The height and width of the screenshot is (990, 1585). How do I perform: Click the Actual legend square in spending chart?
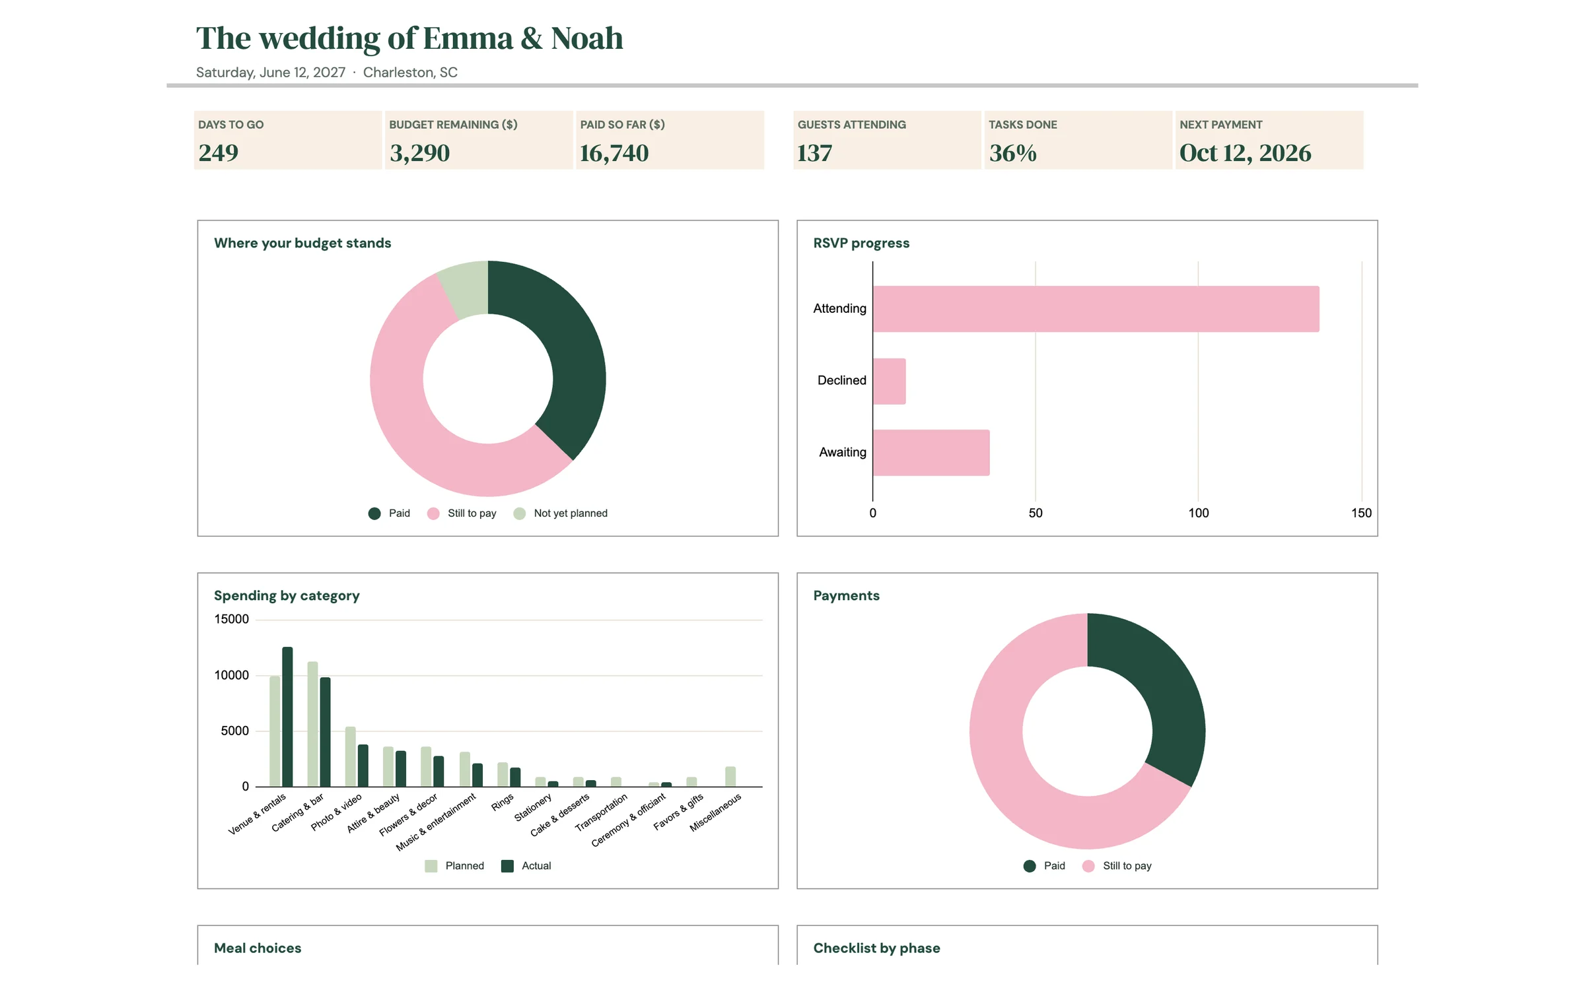pos(507,866)
